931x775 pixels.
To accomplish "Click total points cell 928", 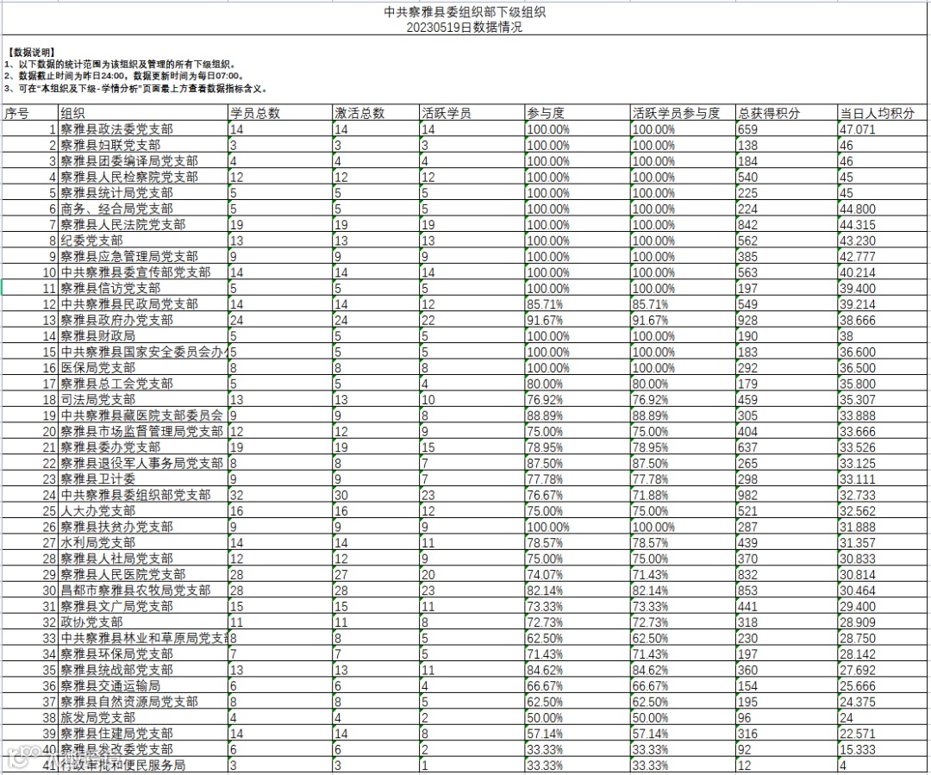I will (x=786, y=320).
